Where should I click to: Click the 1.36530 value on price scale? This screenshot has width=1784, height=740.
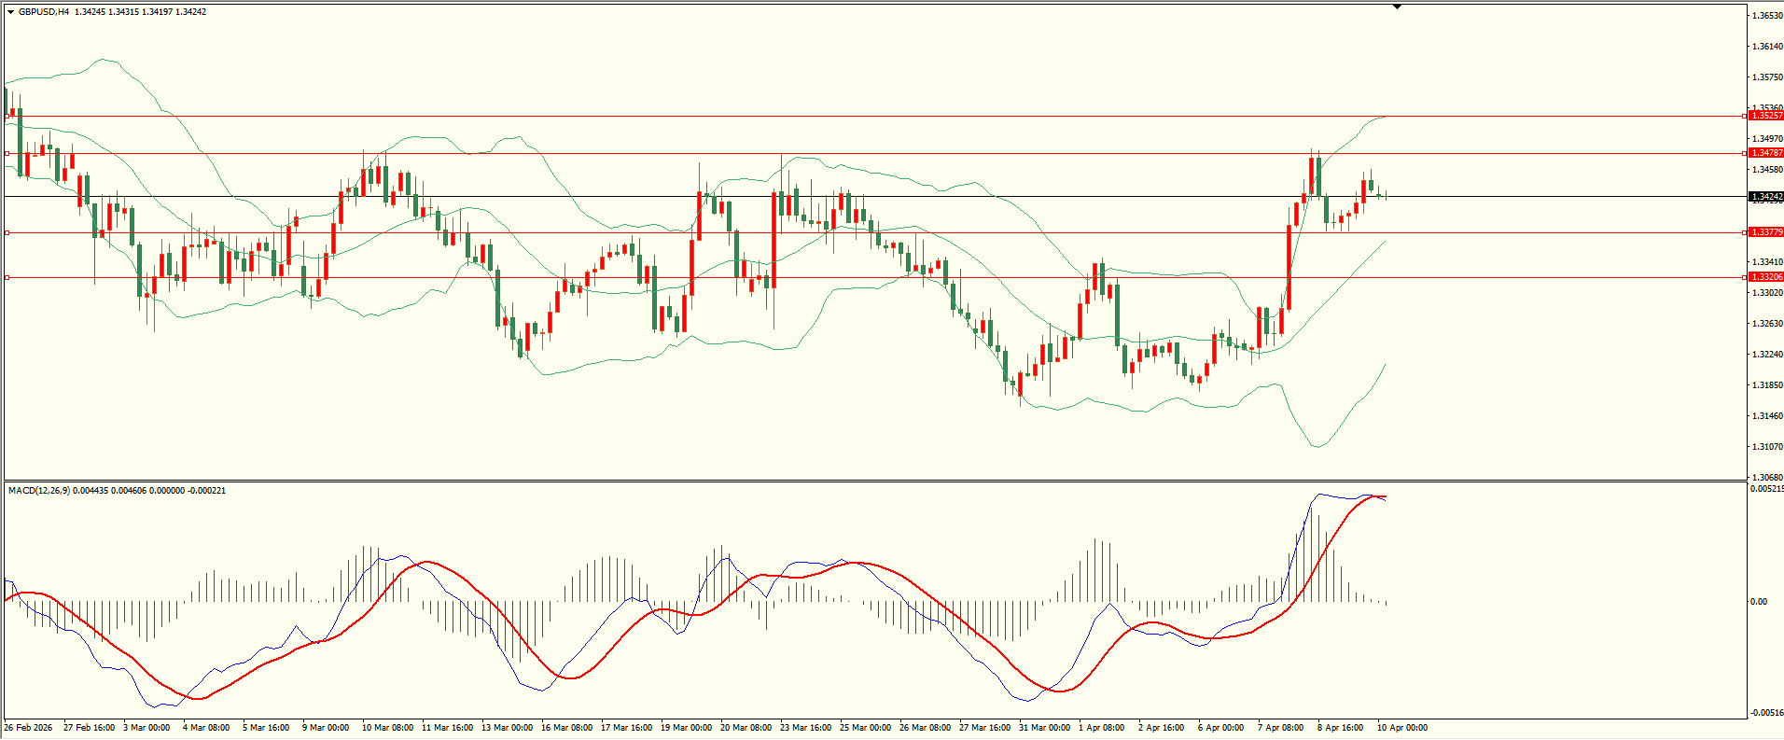(1766, 16)
